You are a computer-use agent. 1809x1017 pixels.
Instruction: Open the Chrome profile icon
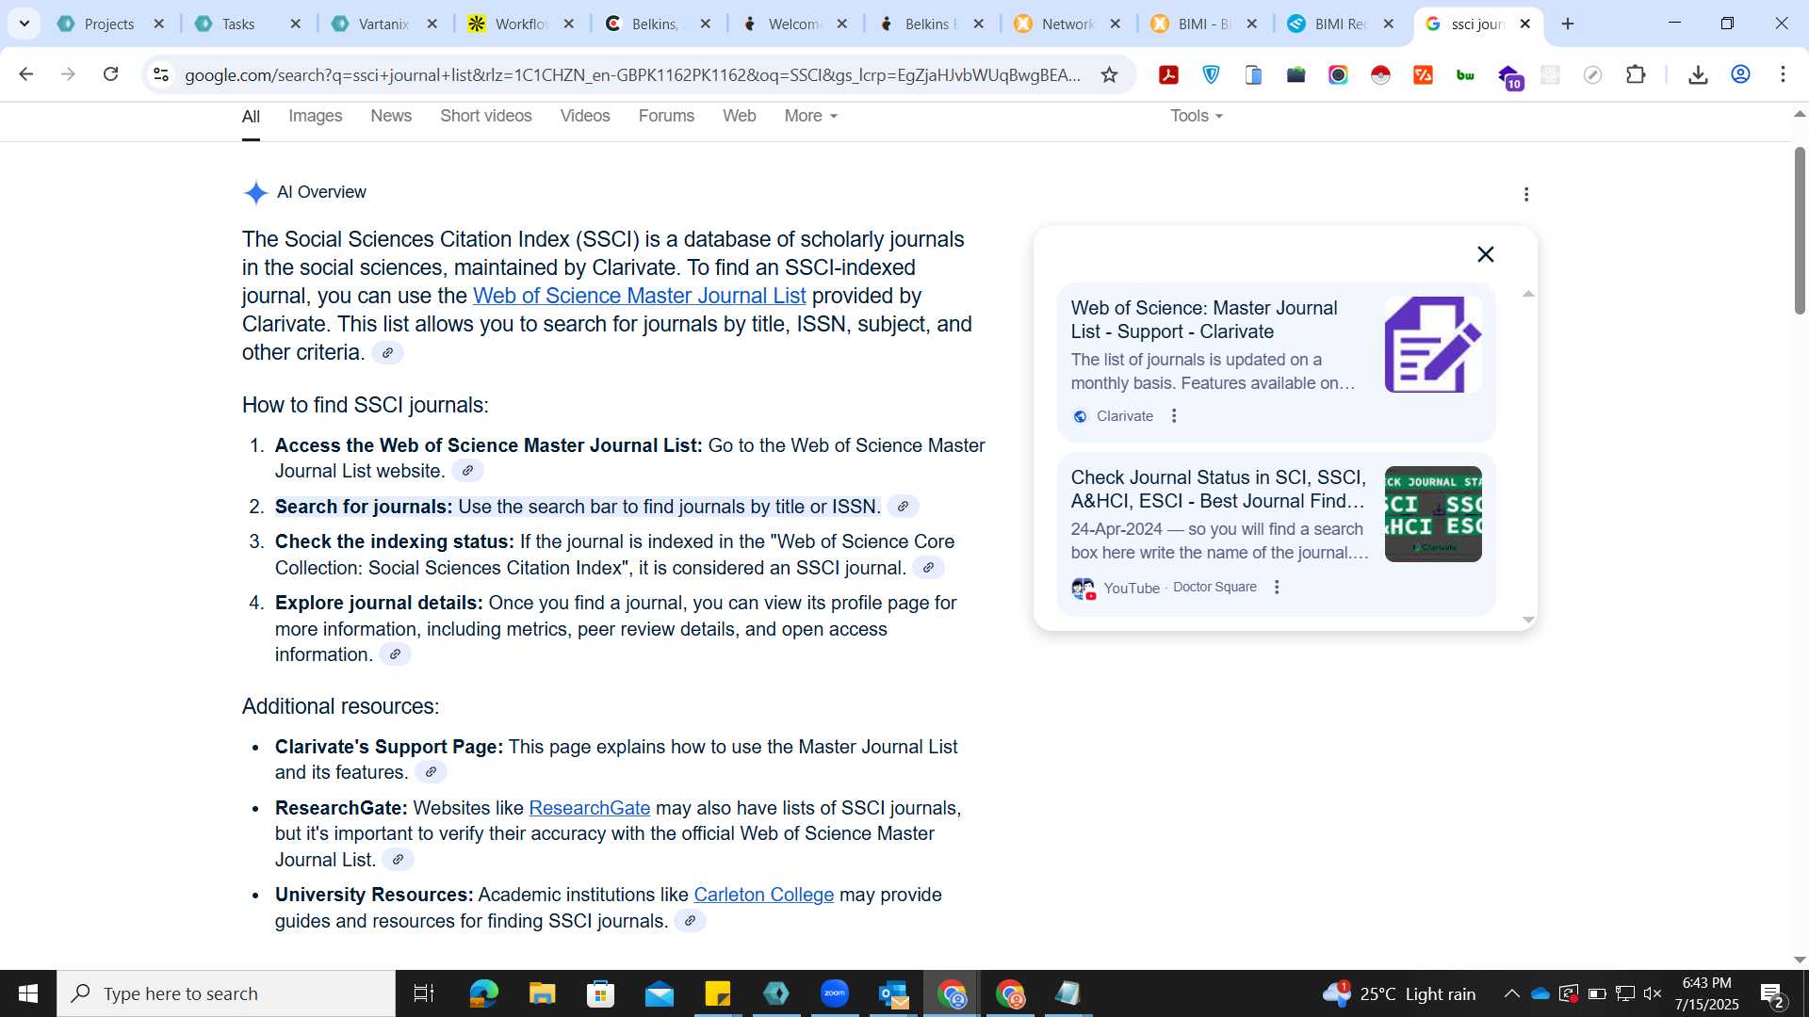coord(1740,75)
